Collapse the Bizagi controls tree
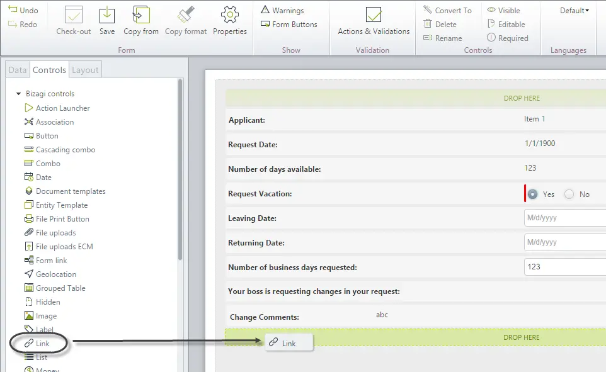Image resolution: width=606 pixels, height=372 pixels. [18, 94]
